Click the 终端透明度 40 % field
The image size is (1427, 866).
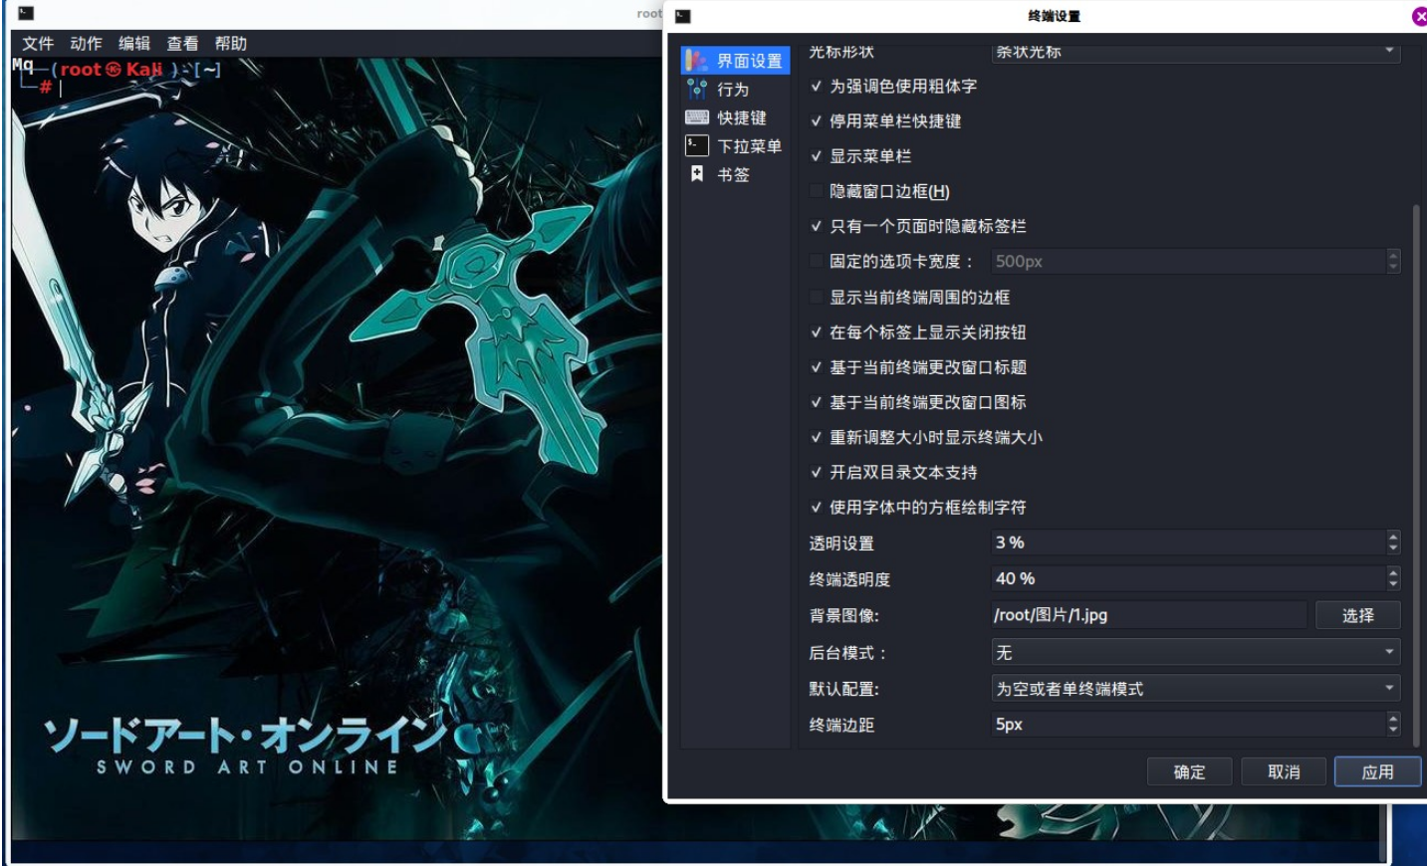coord(1188,578)
